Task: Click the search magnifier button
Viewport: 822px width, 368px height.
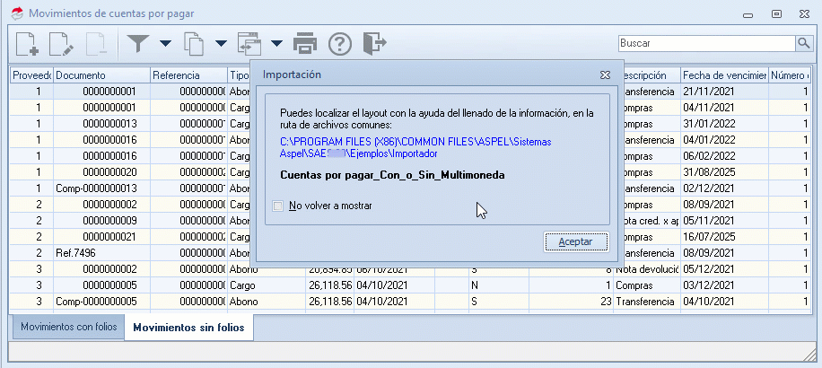Action: 803,43
